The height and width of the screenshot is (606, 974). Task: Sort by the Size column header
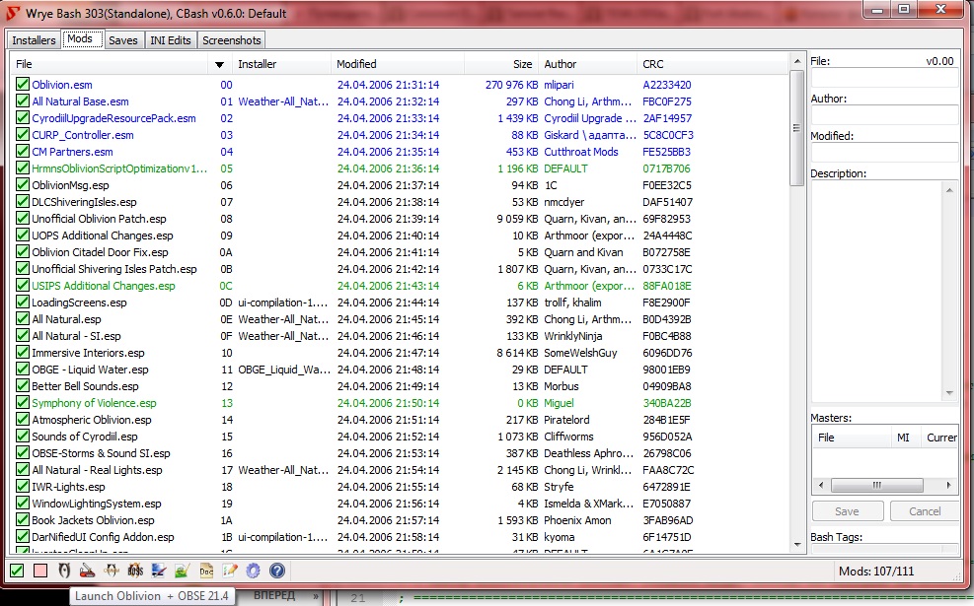[x=501, y=64]
